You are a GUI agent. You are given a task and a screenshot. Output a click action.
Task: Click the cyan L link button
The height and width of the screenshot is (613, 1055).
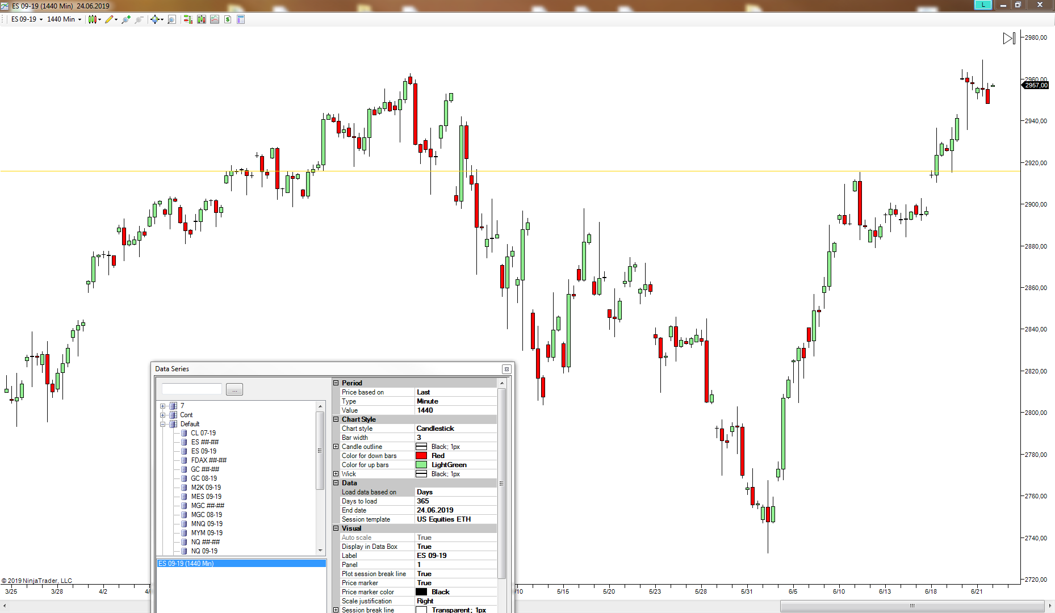[x=983, y=5]
